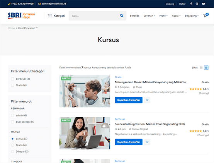The height and width of the screenshot is (163, 214).
Task: Add Successful Negotiation course to wishlist heart
Action: click(x=147, y=142)
